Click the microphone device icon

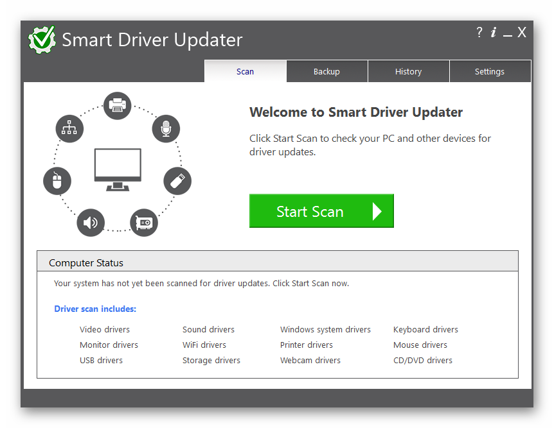coord(166,128)
